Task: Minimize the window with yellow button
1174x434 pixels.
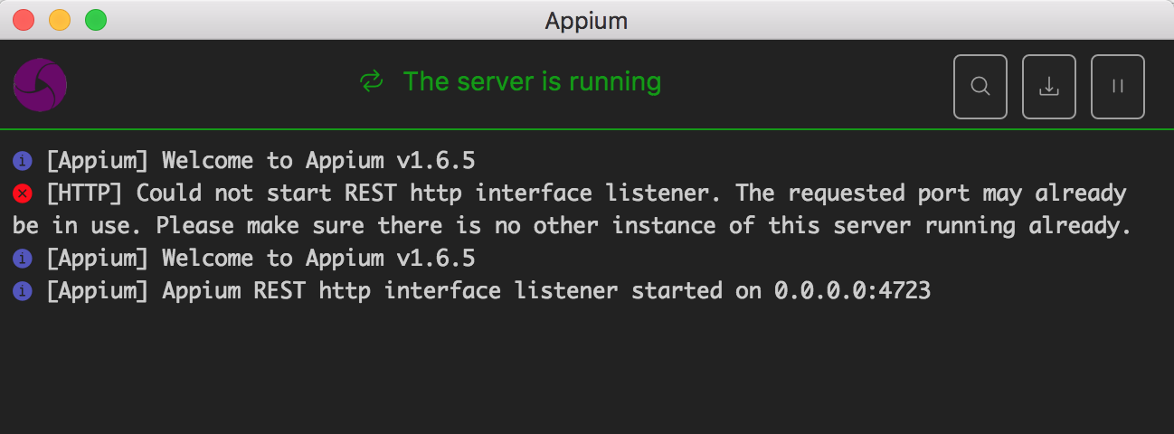Action: pyautogui.click(x=60, y=20)
